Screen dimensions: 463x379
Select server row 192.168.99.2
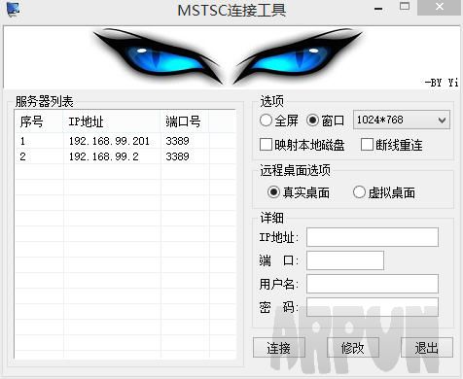click(x=125, y=156)
